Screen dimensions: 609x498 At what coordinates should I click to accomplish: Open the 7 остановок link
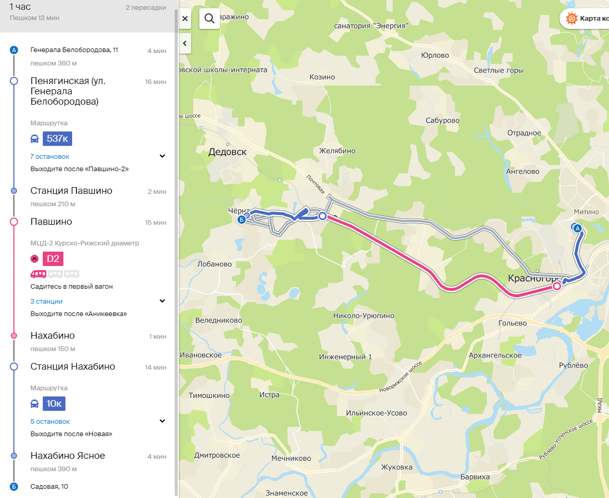[49, 156]
